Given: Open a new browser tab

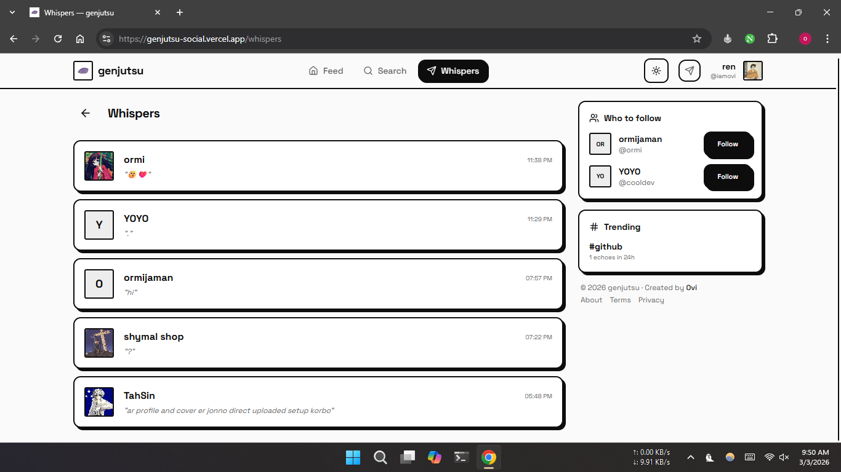Looking at the screenshot, I should pyautogui.click(x=180, y=12).
